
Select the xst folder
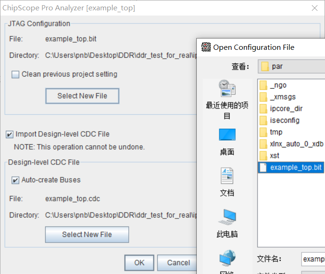pyautogui.click(x=269, y=156)
